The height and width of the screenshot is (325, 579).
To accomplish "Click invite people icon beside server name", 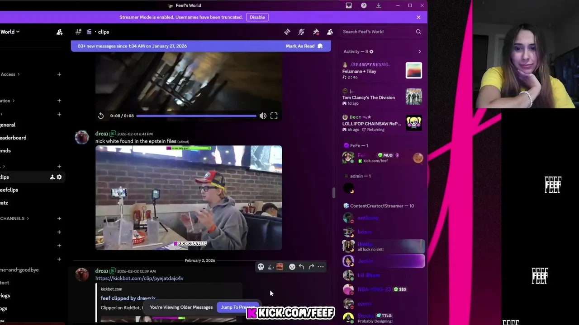I will [x=59, y=32].
